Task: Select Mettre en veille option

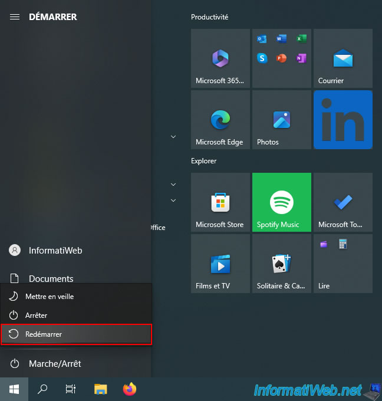Action: pos(77,297)
